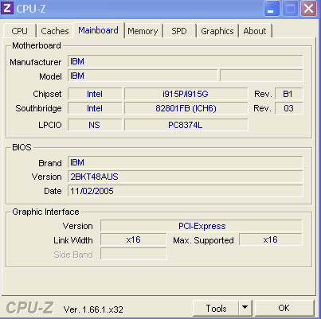
Task: Click the Ver. 1.66.1.x32 text
Action: 93,309
